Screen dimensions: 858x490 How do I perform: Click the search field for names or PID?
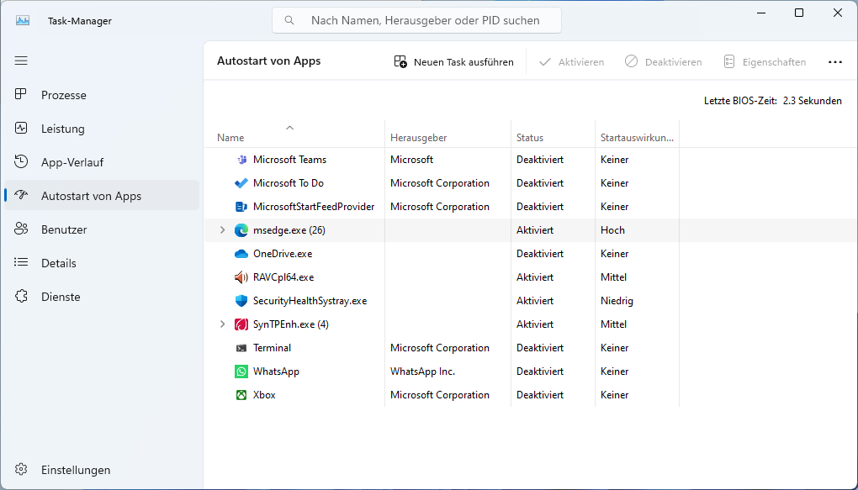pos(416,20)
